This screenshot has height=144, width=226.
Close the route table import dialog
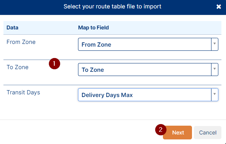point(219,6)
